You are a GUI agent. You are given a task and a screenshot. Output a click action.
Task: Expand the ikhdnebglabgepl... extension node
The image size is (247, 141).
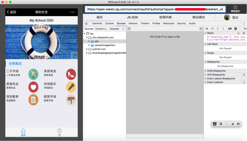tap(87, 53)
